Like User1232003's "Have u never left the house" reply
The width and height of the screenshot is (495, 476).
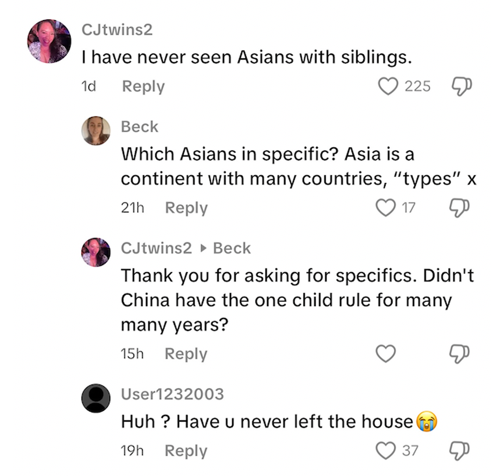[386, 450]
